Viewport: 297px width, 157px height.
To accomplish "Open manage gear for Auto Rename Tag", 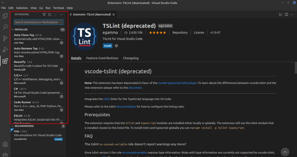I will pos(61,56).
